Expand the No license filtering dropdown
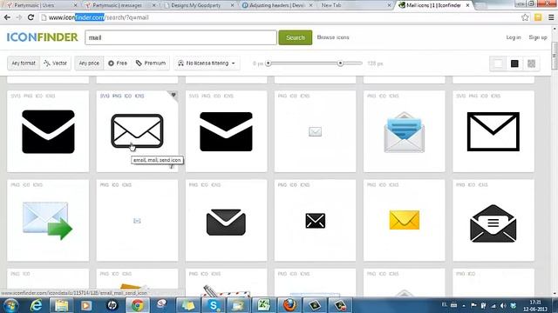This screenshot has width=558, height=313. coord(207,63)
